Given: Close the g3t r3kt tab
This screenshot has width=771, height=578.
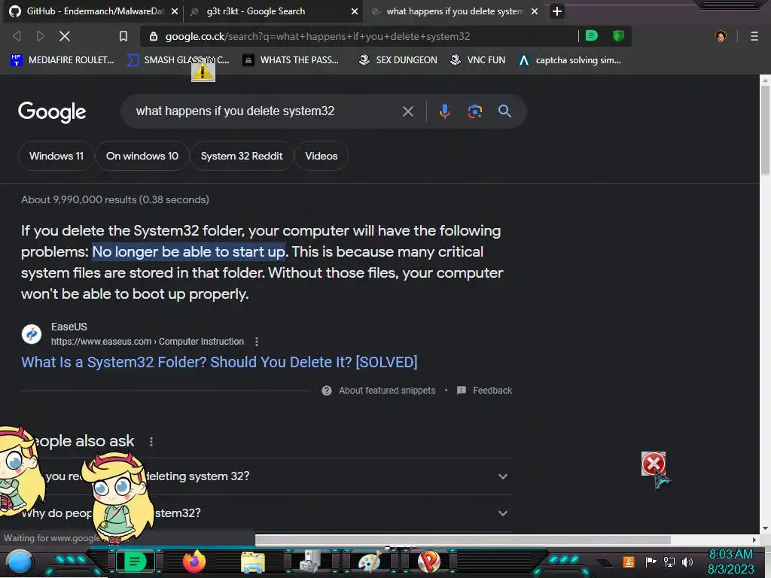Looking at the screenshot, I should coord(354,11).
